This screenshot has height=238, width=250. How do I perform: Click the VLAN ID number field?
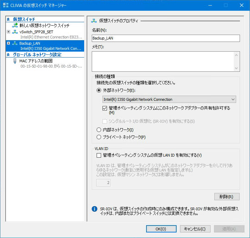click(x=103, y=183)
